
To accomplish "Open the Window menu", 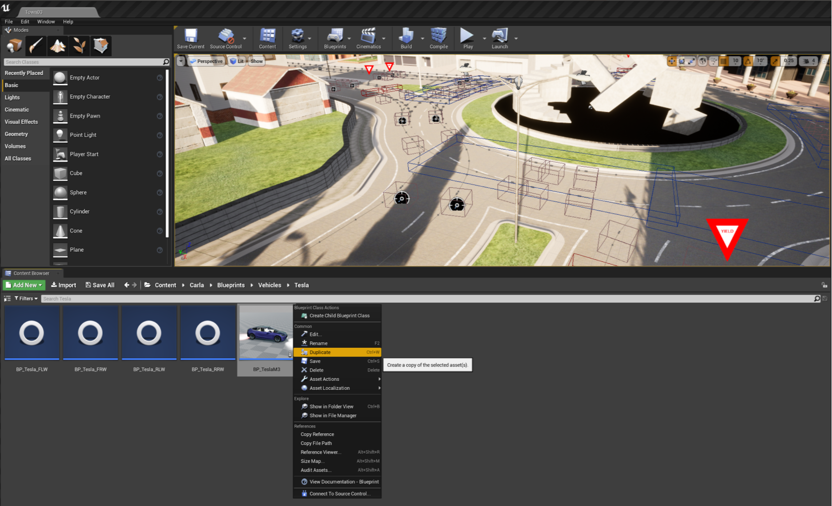I will coord(46,22).
